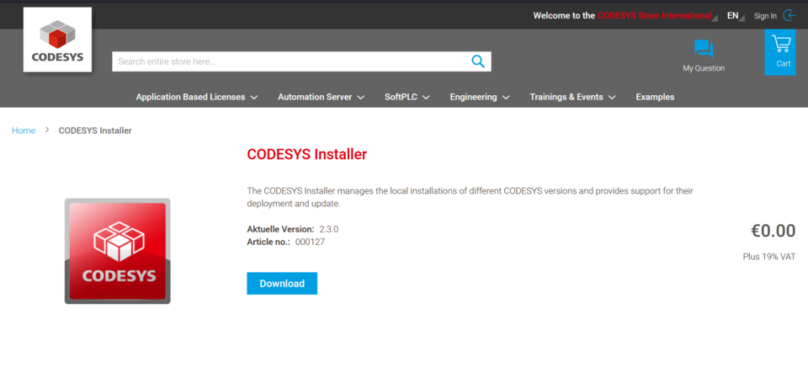Screen dimensions: 808x373
Task: Open the EN language selector
Action: tap(736, 16)
